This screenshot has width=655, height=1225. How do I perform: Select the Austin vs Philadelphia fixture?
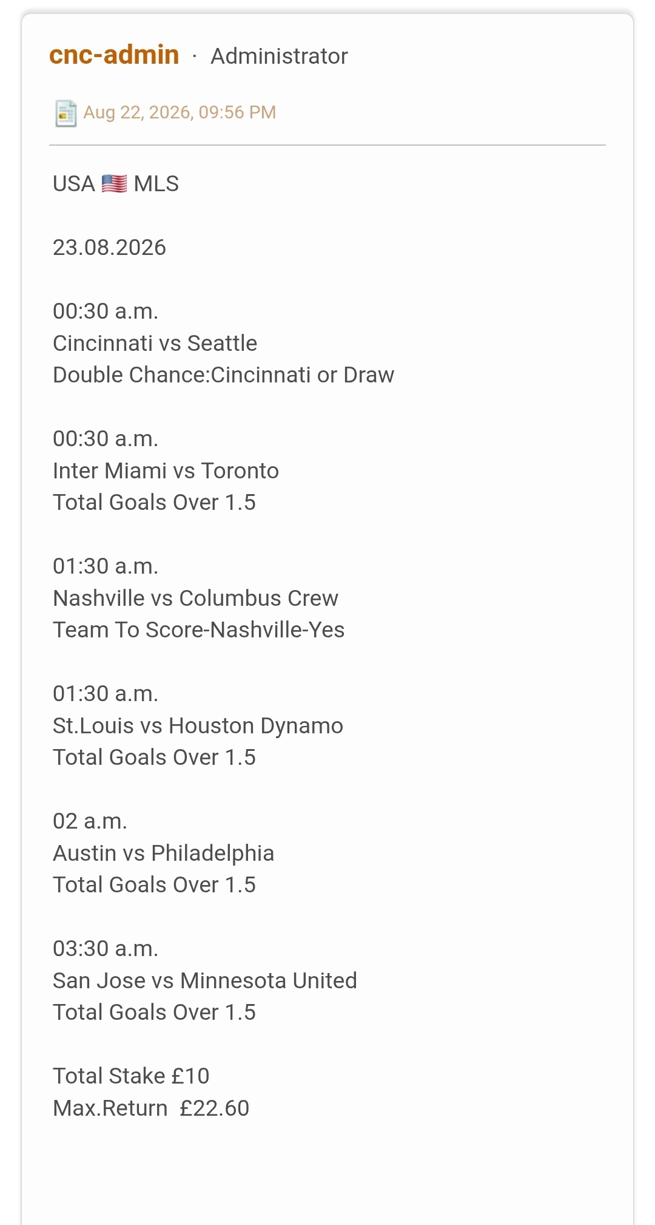(x=163, y=853)
